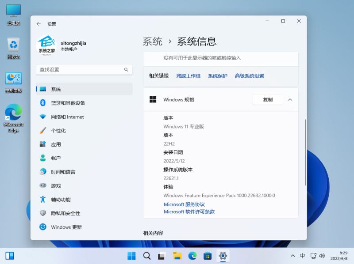354x264 pixels.
Task: Open the volume speaker tray icon
Action: pos(322,256)
